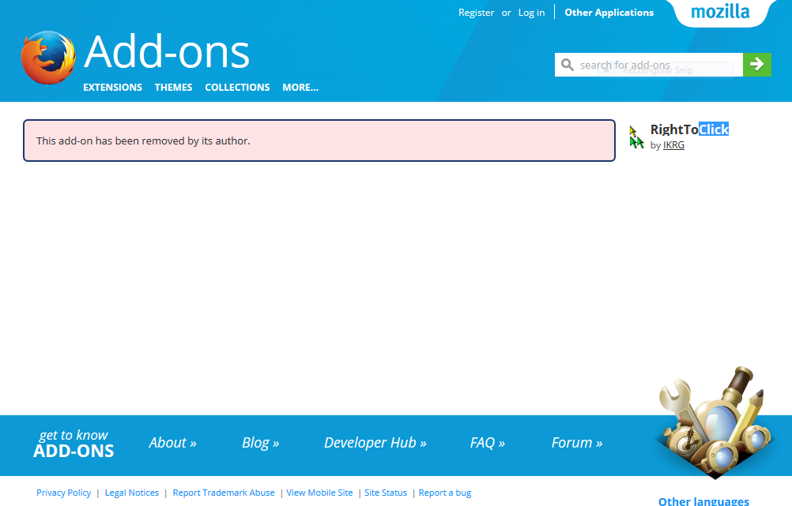Open the Forum footer link

click(x=576, y=443)
